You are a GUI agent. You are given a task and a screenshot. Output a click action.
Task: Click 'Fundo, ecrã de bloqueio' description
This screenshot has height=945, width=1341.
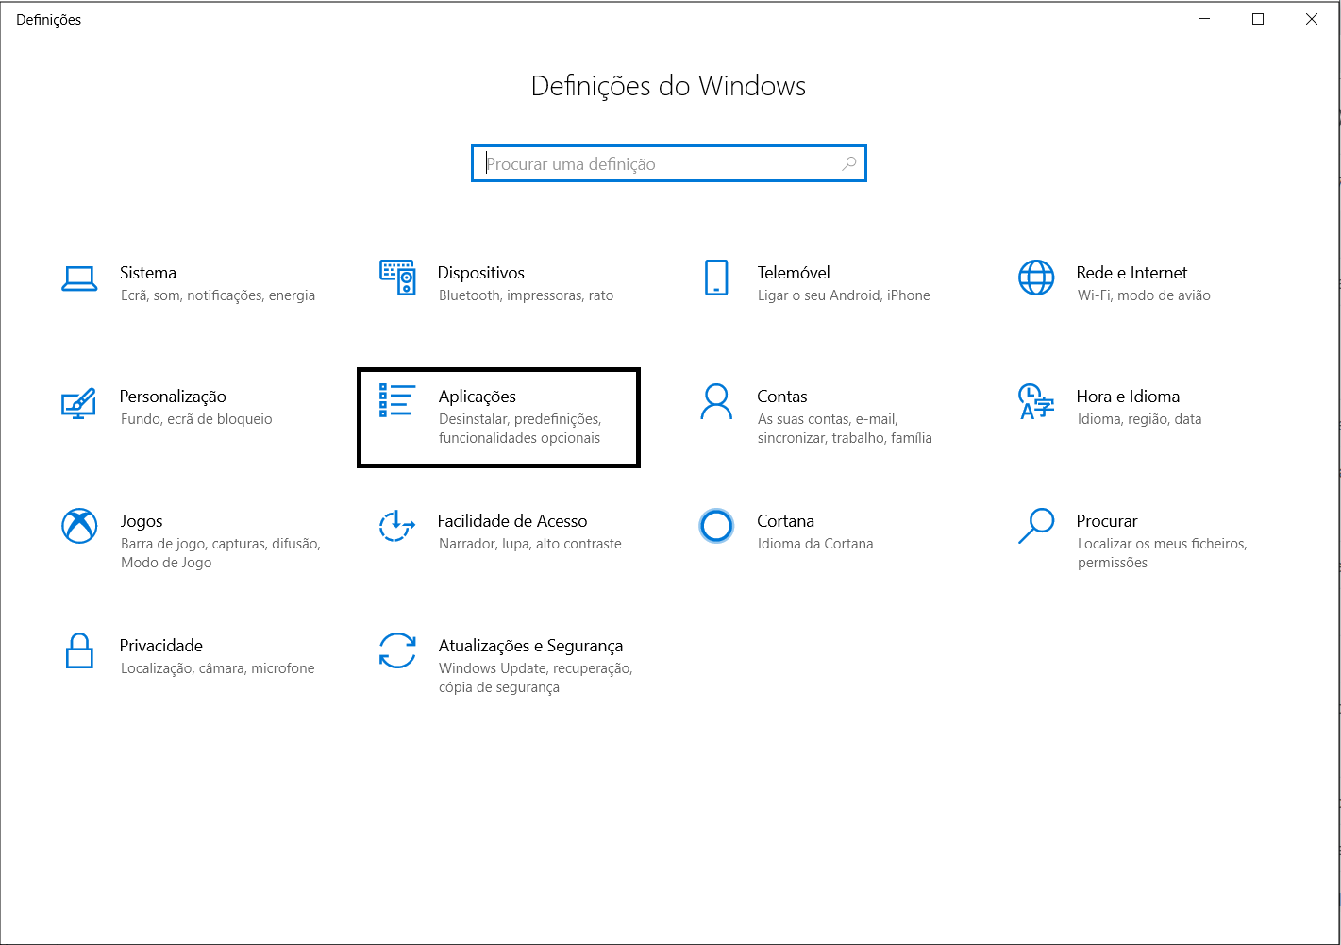196,419
